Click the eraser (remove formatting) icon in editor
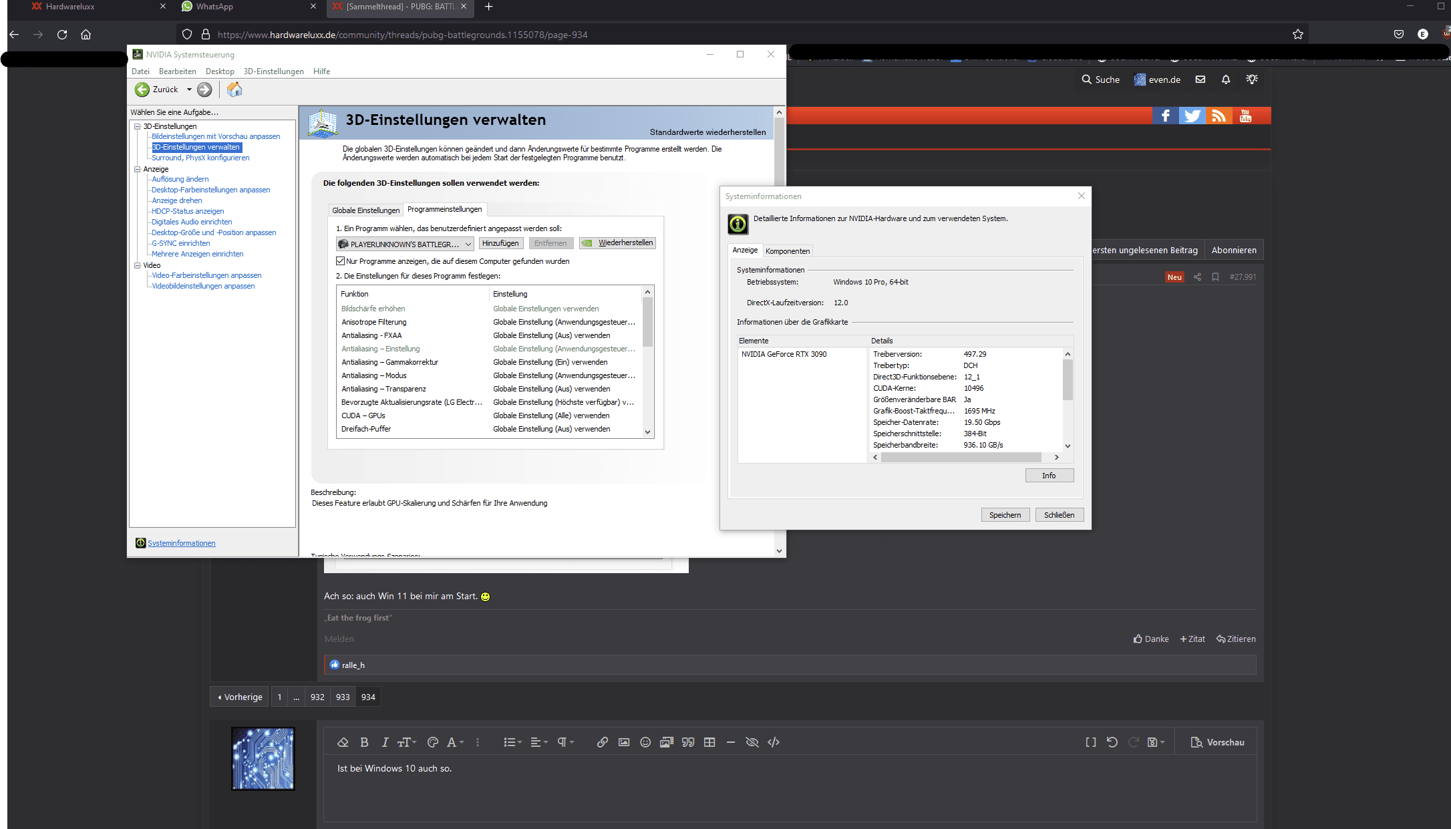The height and width of the screenshot is (829, 1451). pyautogui.click(x=343, y=742)
